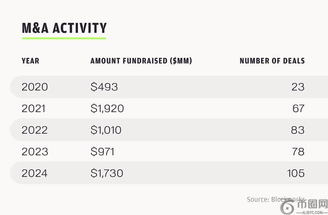
Task: Click the watermark coin logo icon
Action: pyautogui.click(x=288, y=208)
